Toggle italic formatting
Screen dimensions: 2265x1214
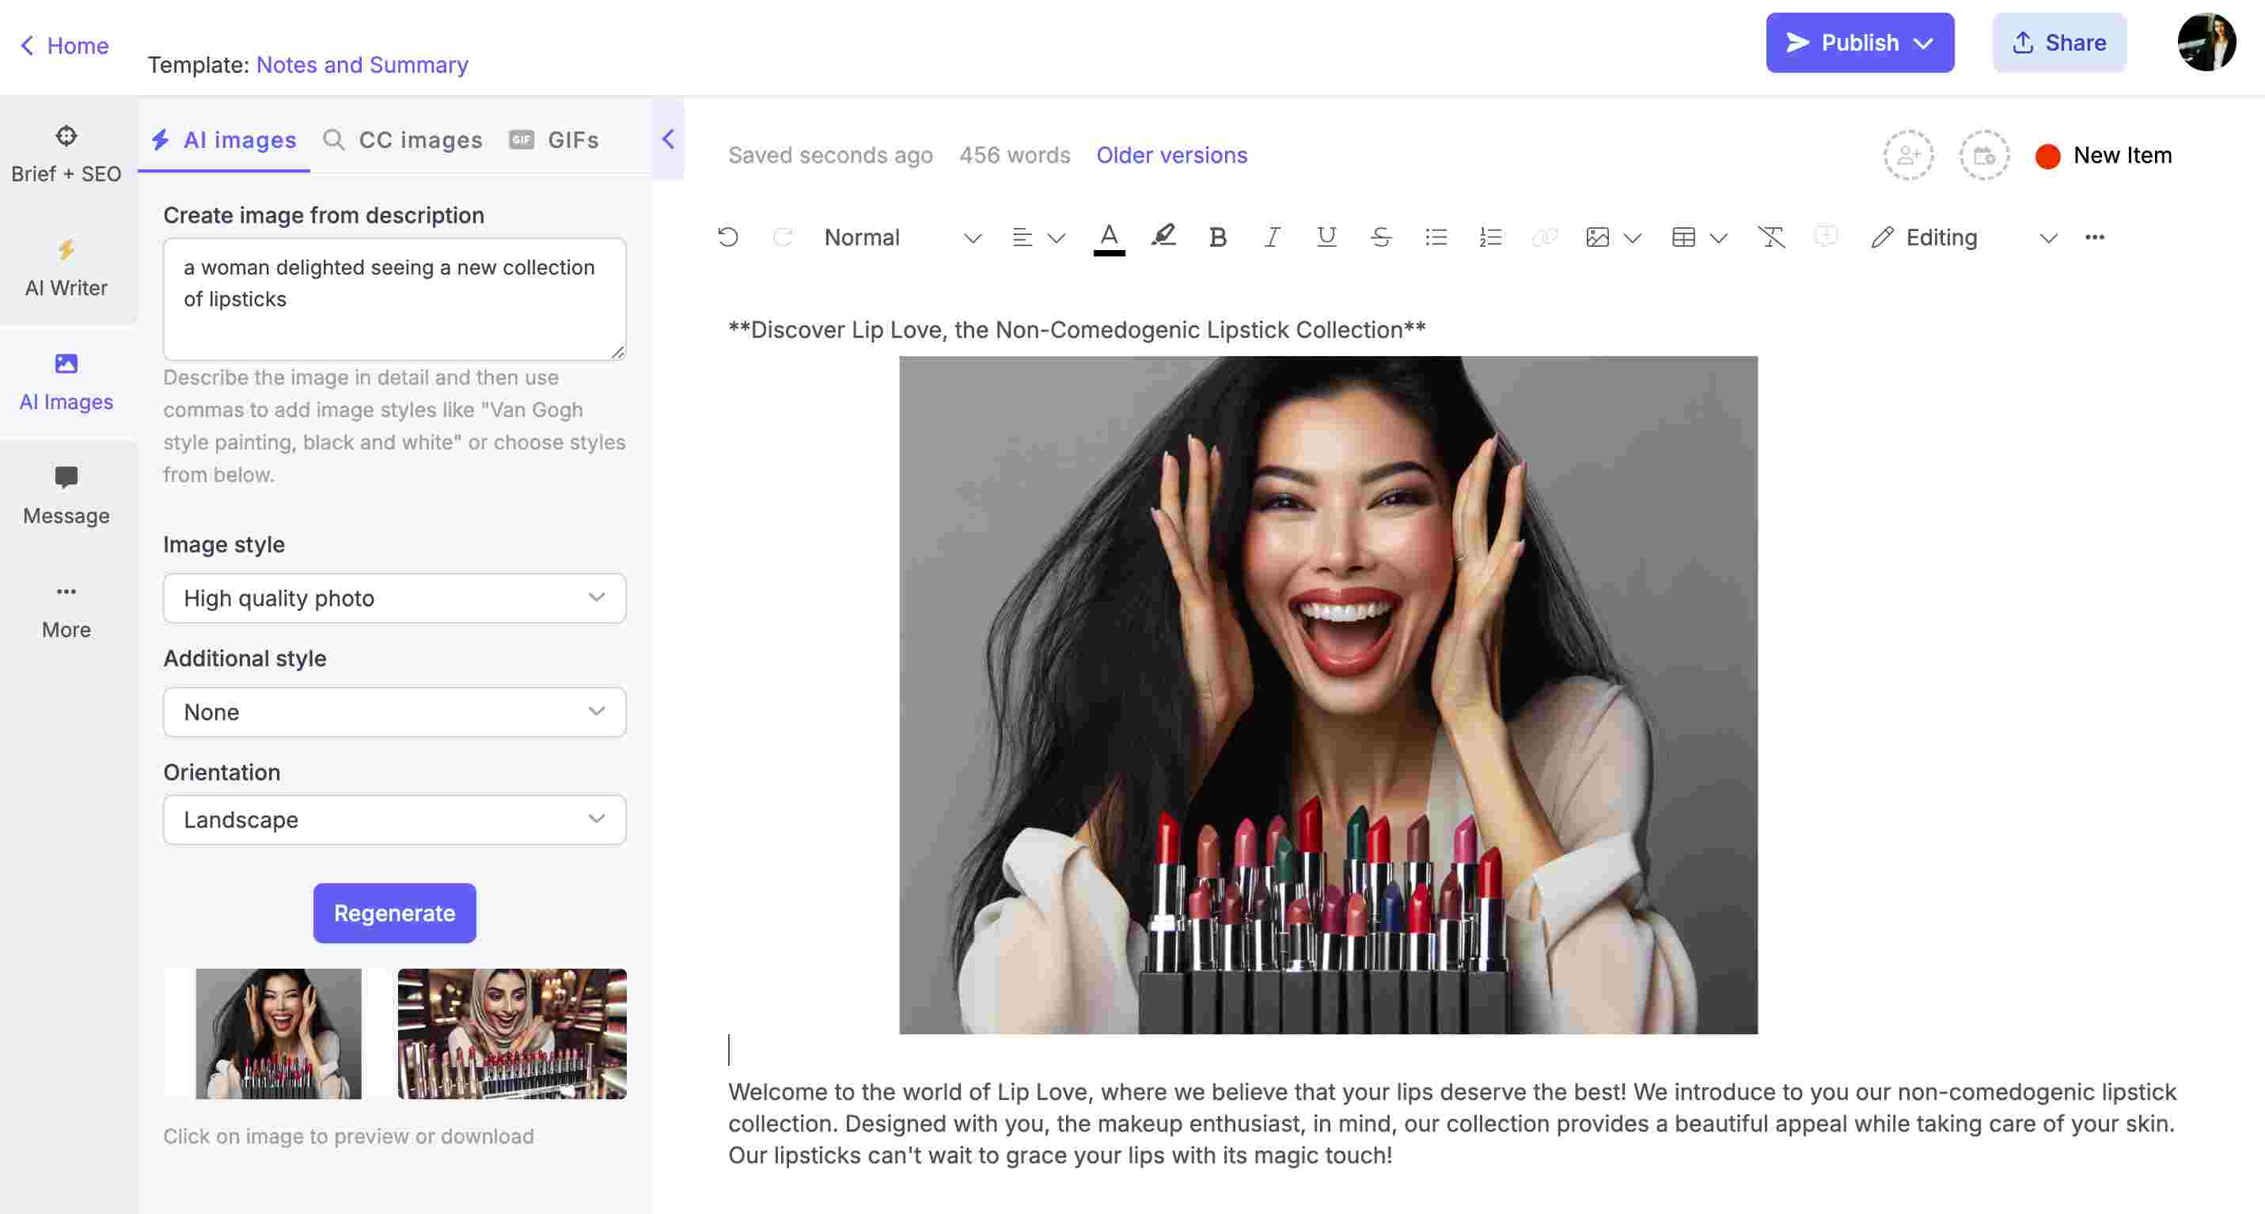[x=1273, y=237]
